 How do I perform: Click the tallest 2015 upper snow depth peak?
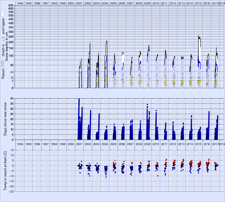click(x=199, y=36)
